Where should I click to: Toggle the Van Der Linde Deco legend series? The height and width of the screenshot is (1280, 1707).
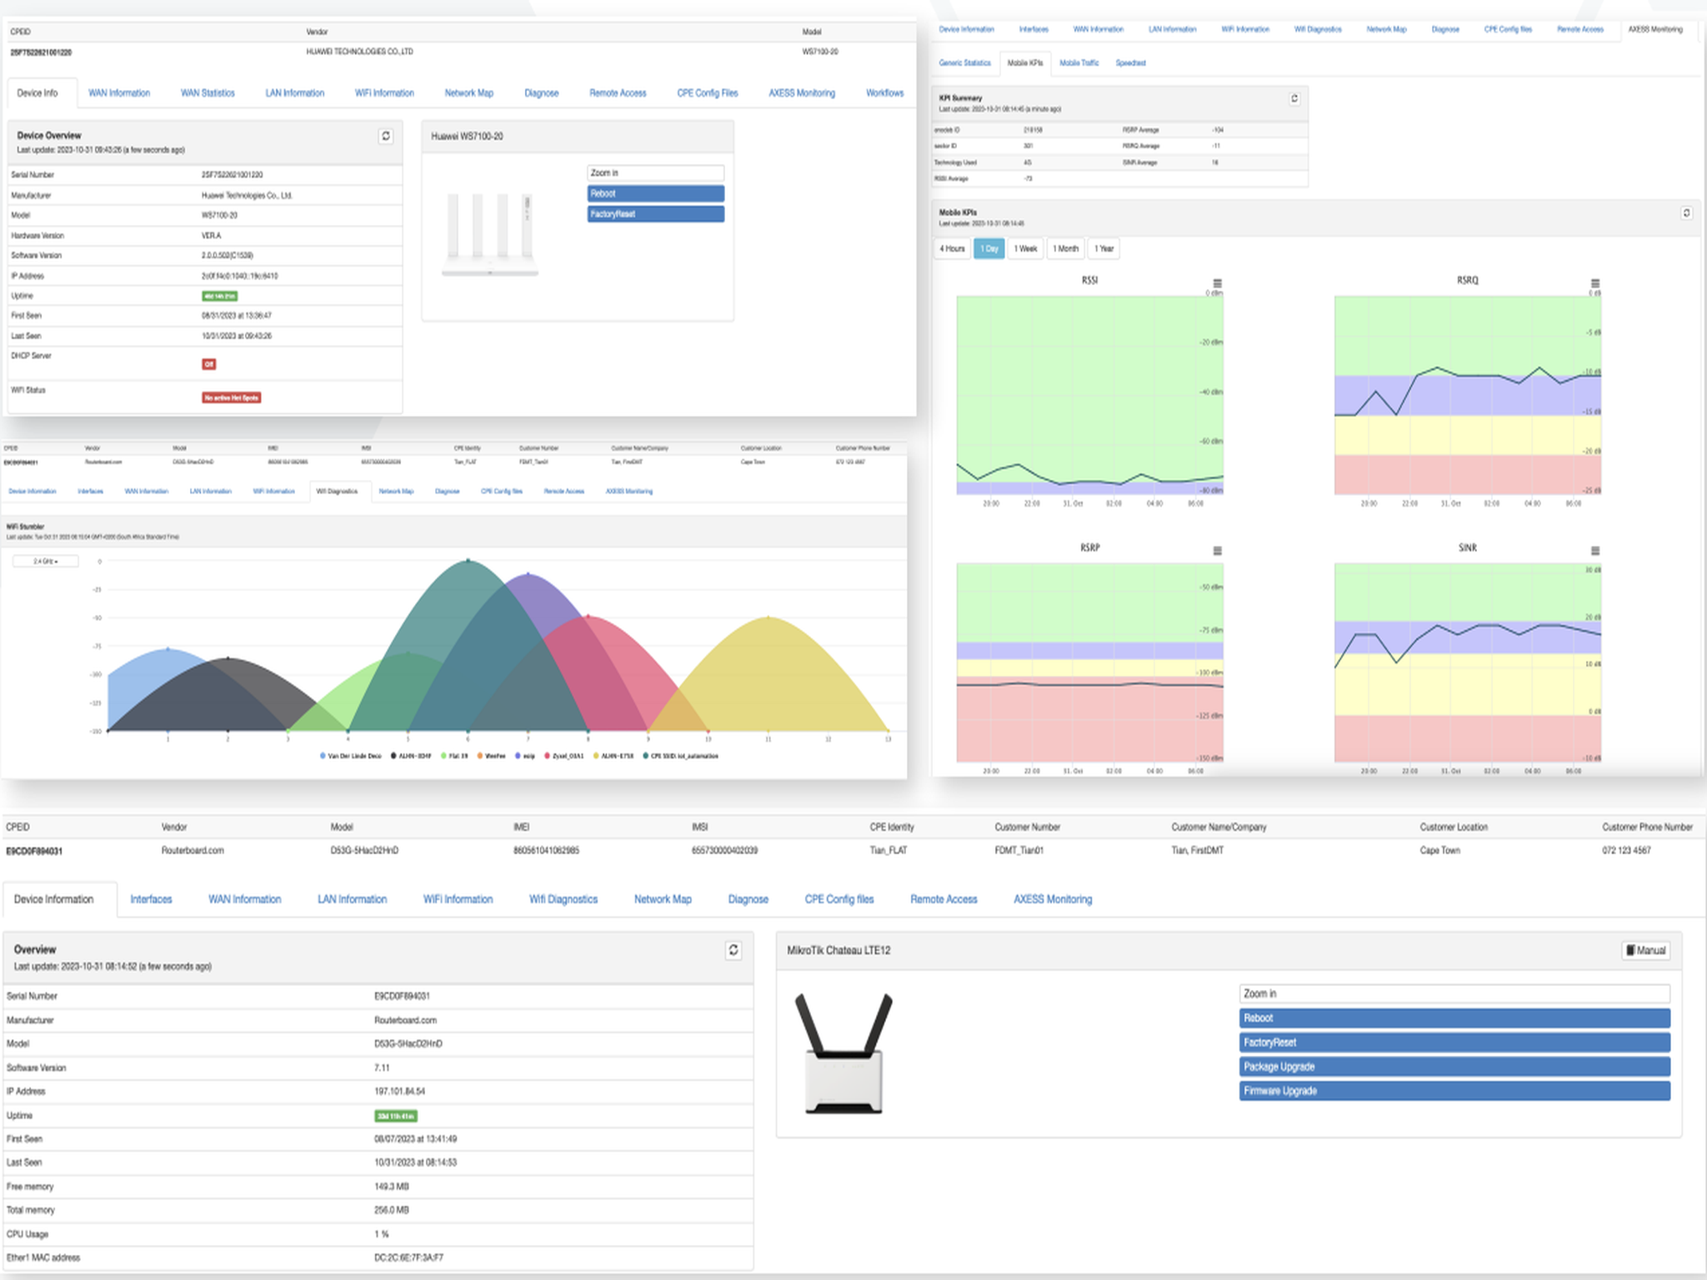click(350, 756)
